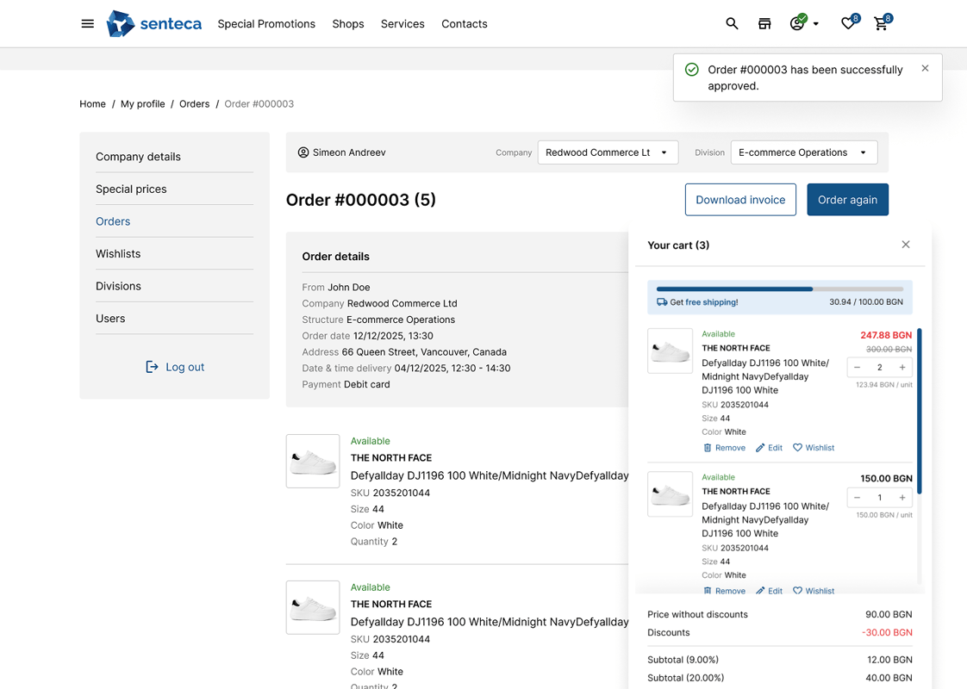Click the Log out icon in the sidebar
The image size is (967, 689).
150,366
